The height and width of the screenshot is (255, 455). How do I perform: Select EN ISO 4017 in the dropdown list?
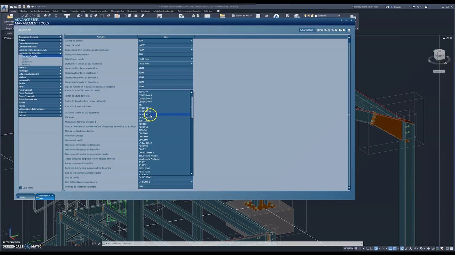pyautogui.click(x=164, y=114)
